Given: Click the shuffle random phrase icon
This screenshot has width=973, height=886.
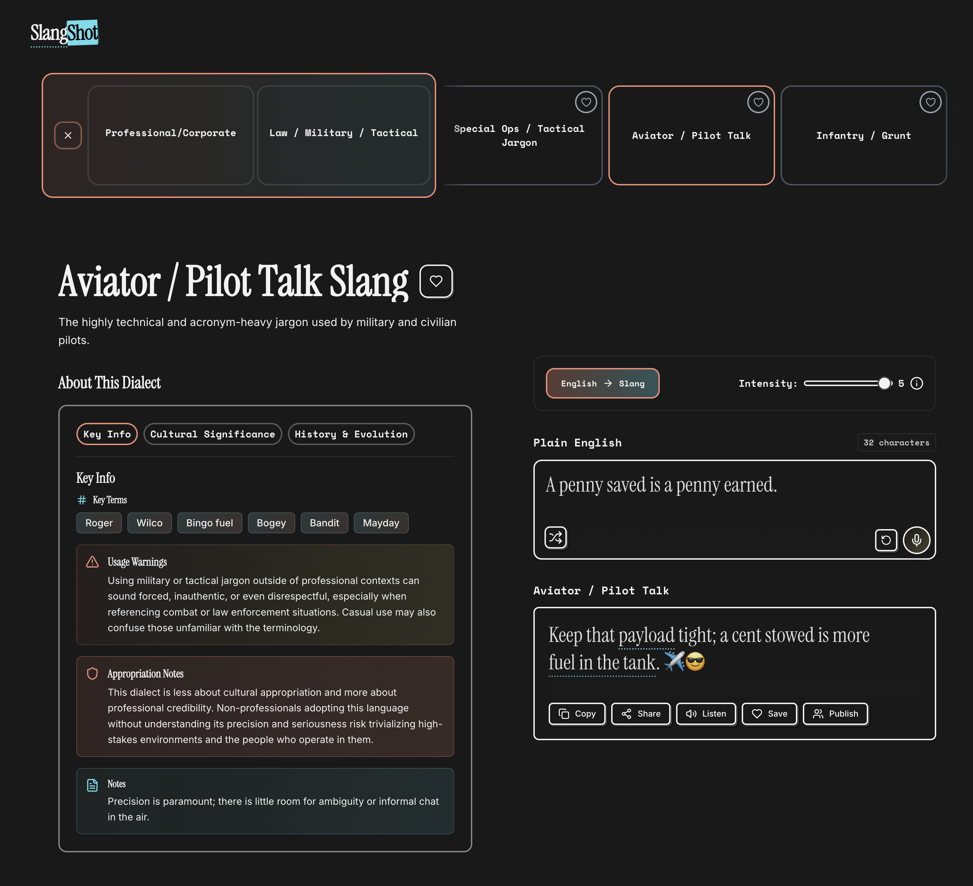Looking at the screenshot, I should (x=556, y=537).
